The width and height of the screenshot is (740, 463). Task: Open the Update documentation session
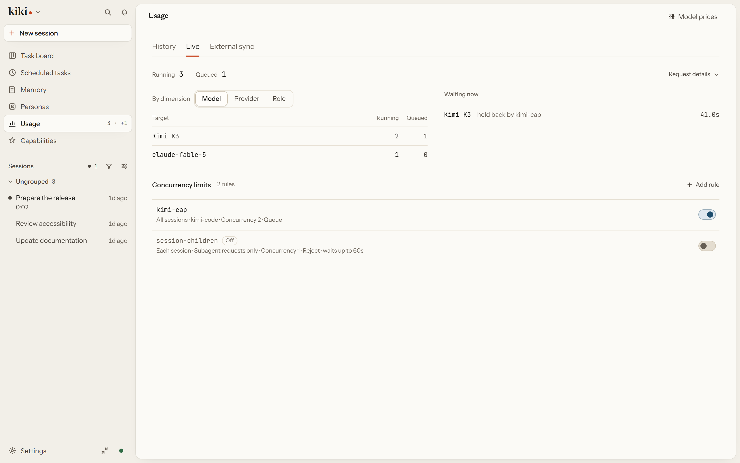(x=68, y=241)
